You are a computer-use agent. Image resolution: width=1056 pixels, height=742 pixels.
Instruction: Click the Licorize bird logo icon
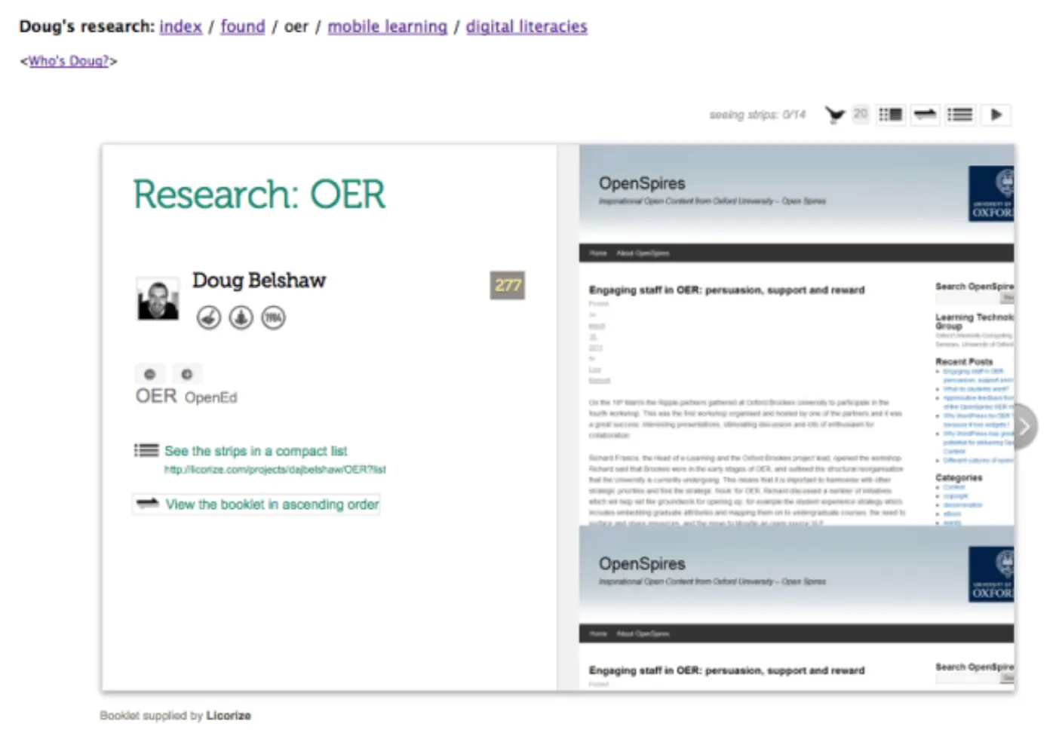[x=834, y=115]
